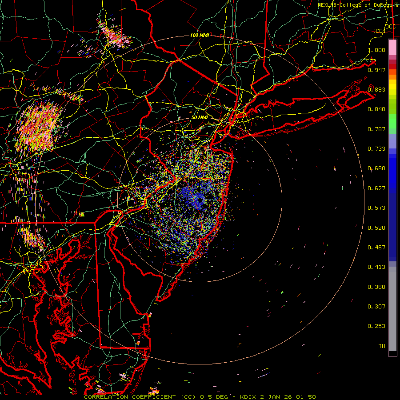The image size is (400, 400).
Task: Click the 0.573 scale value
Action: 376,208
